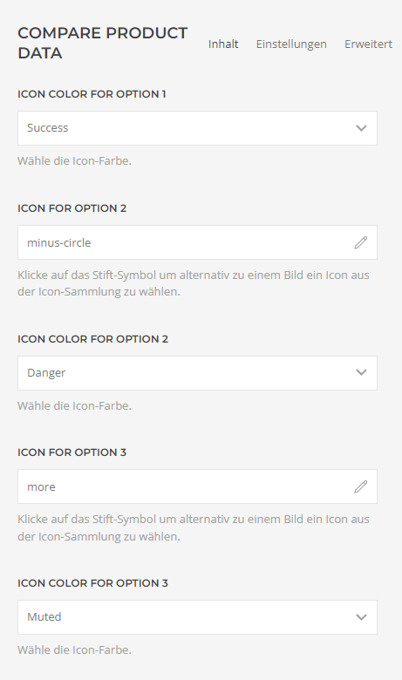Click the Compare Product Data heading

tap(102, 43)
